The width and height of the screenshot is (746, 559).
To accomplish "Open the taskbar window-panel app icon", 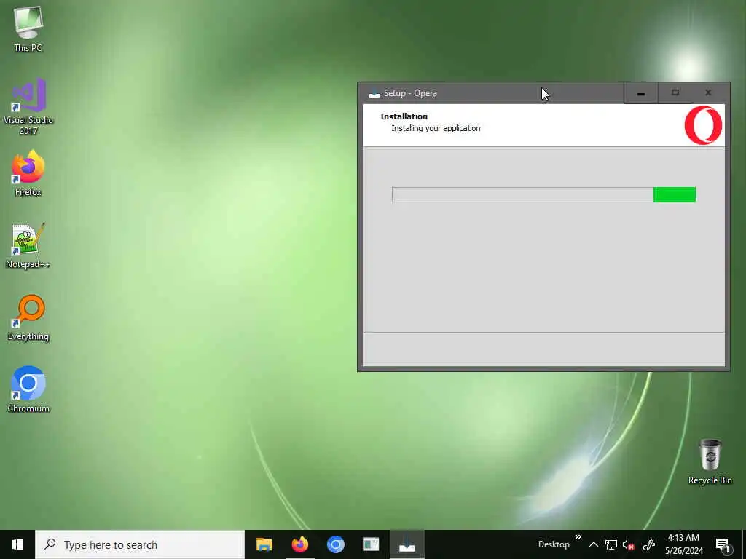I will coord(371,544).
